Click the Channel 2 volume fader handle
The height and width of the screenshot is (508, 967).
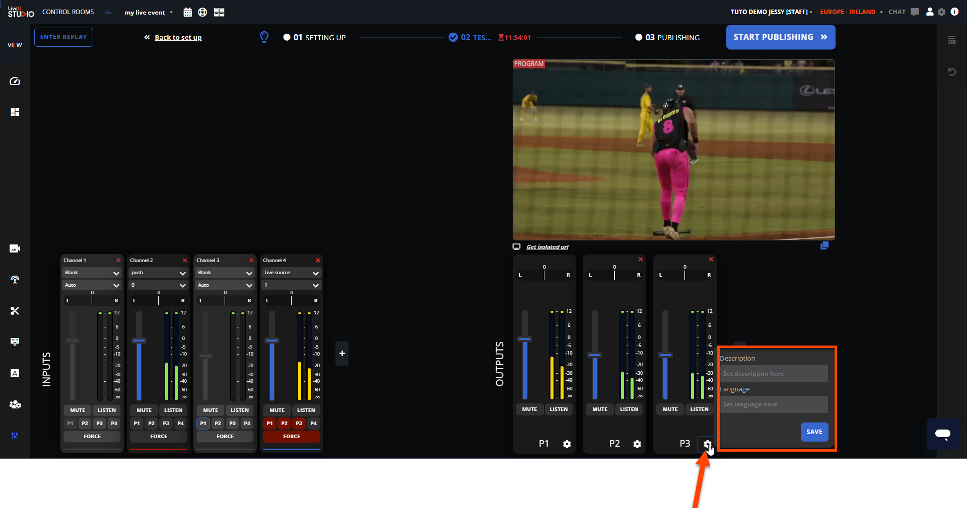(x=139, y=341)
